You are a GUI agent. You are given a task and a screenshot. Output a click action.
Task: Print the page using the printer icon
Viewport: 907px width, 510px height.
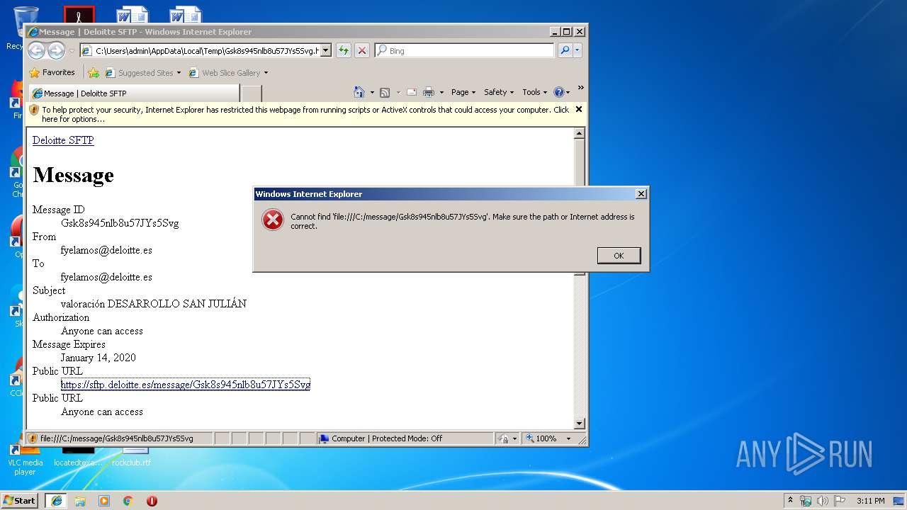click(428, 92)
